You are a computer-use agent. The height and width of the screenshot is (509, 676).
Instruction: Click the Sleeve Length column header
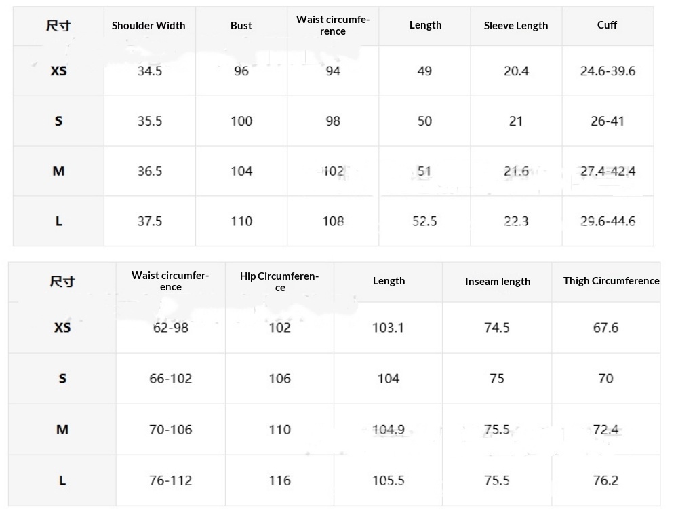[516, 26]
